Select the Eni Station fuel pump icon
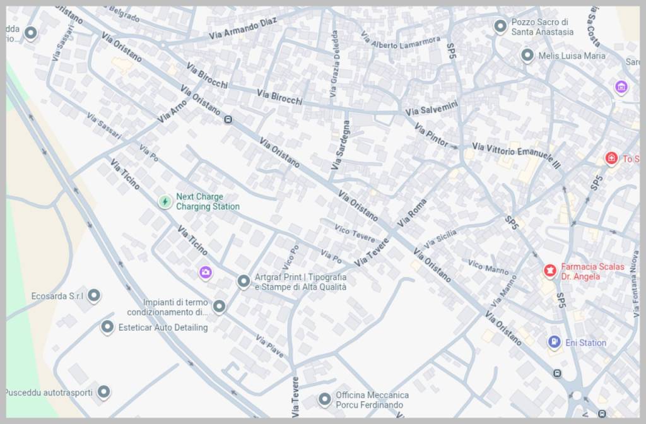 [x=554, y=343]
